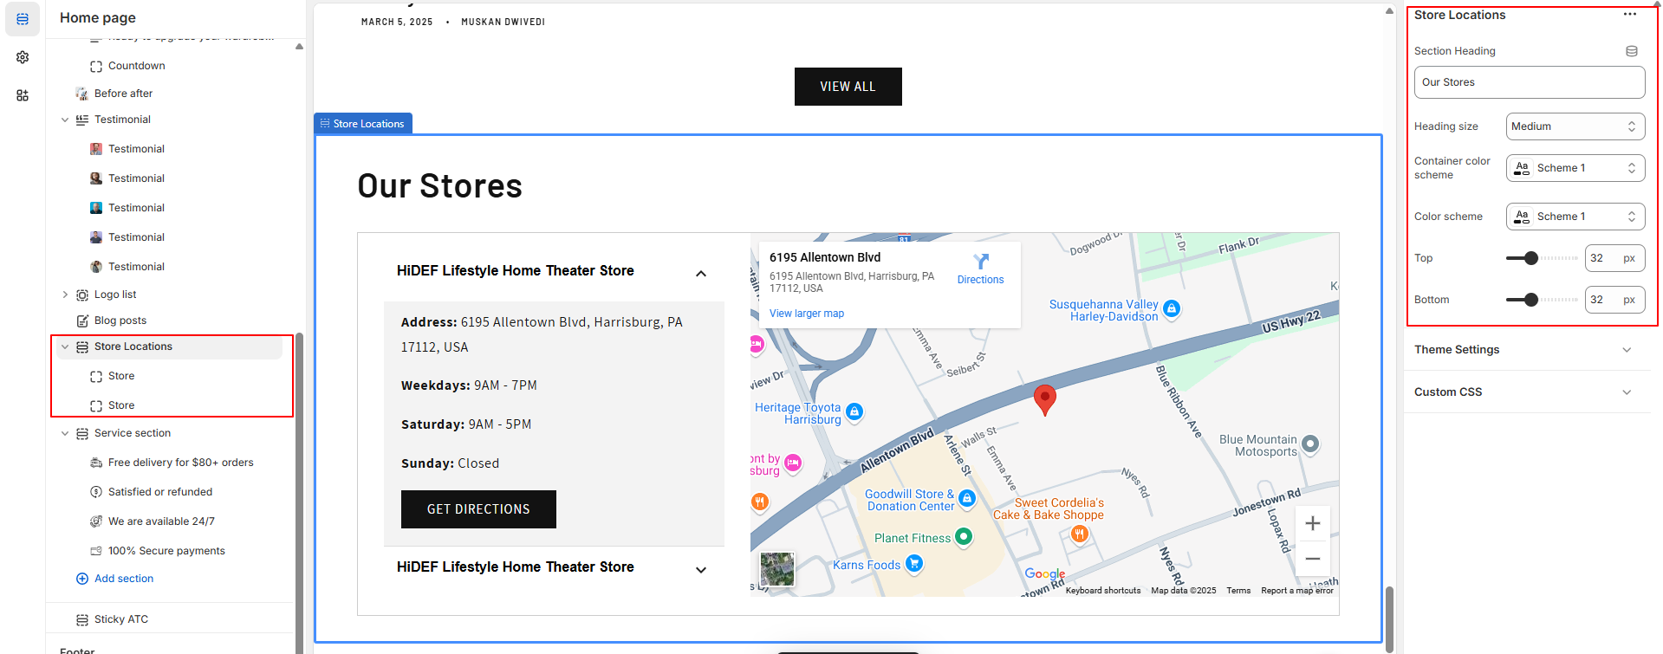Screen dimensions: 1663x654
Task: Click the dynamic source icon for Section Heading
Action: (x=1632, y=51)
